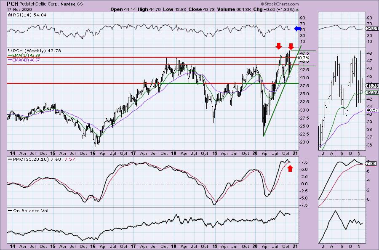This screenshot has width=379, height=250.
Task: Click the EMA(43) 40.57 legend entry
Action: pos(26,60)
